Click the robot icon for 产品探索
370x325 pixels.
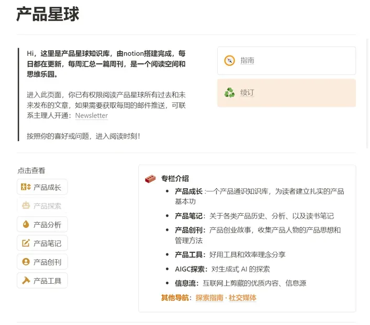[x=26, y=206]
